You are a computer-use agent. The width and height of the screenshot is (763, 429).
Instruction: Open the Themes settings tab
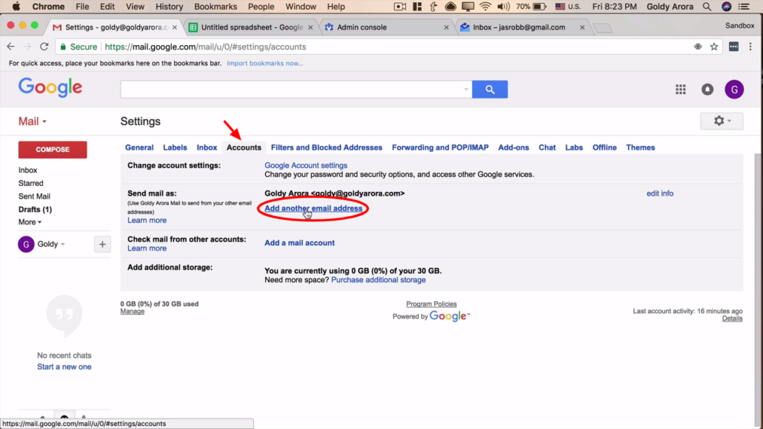[x=640, y=147]
